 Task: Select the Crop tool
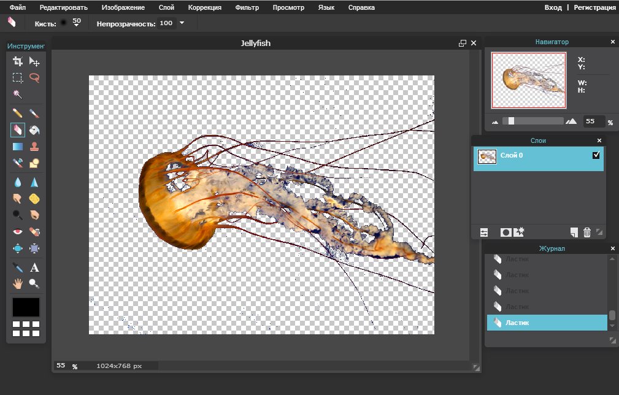tap(17, 61)
